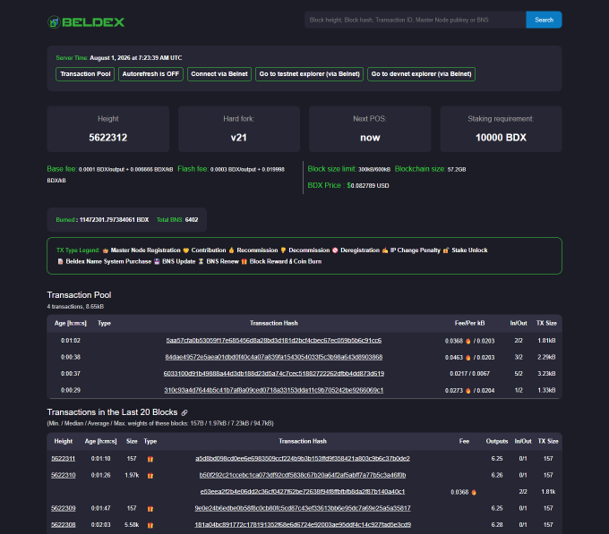Click flame icon beside fee in e53eea2f row
The width and height of the screenshot is (609, 534).
(474, 492)
